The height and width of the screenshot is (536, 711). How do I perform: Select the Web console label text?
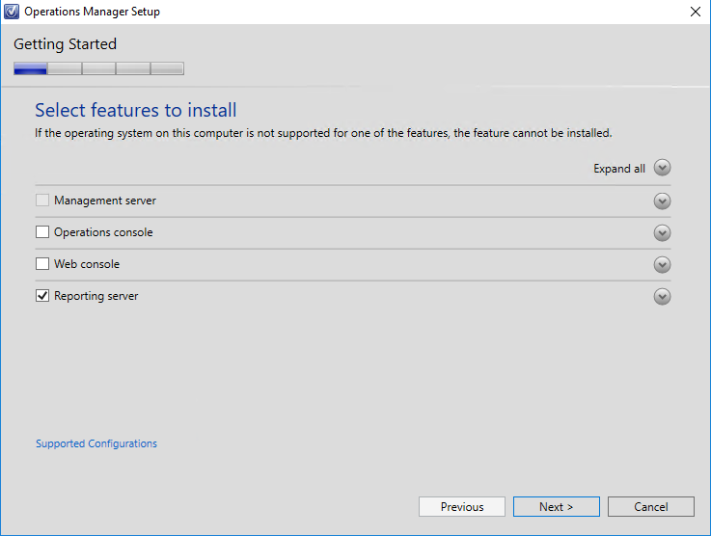pos(87,264)
